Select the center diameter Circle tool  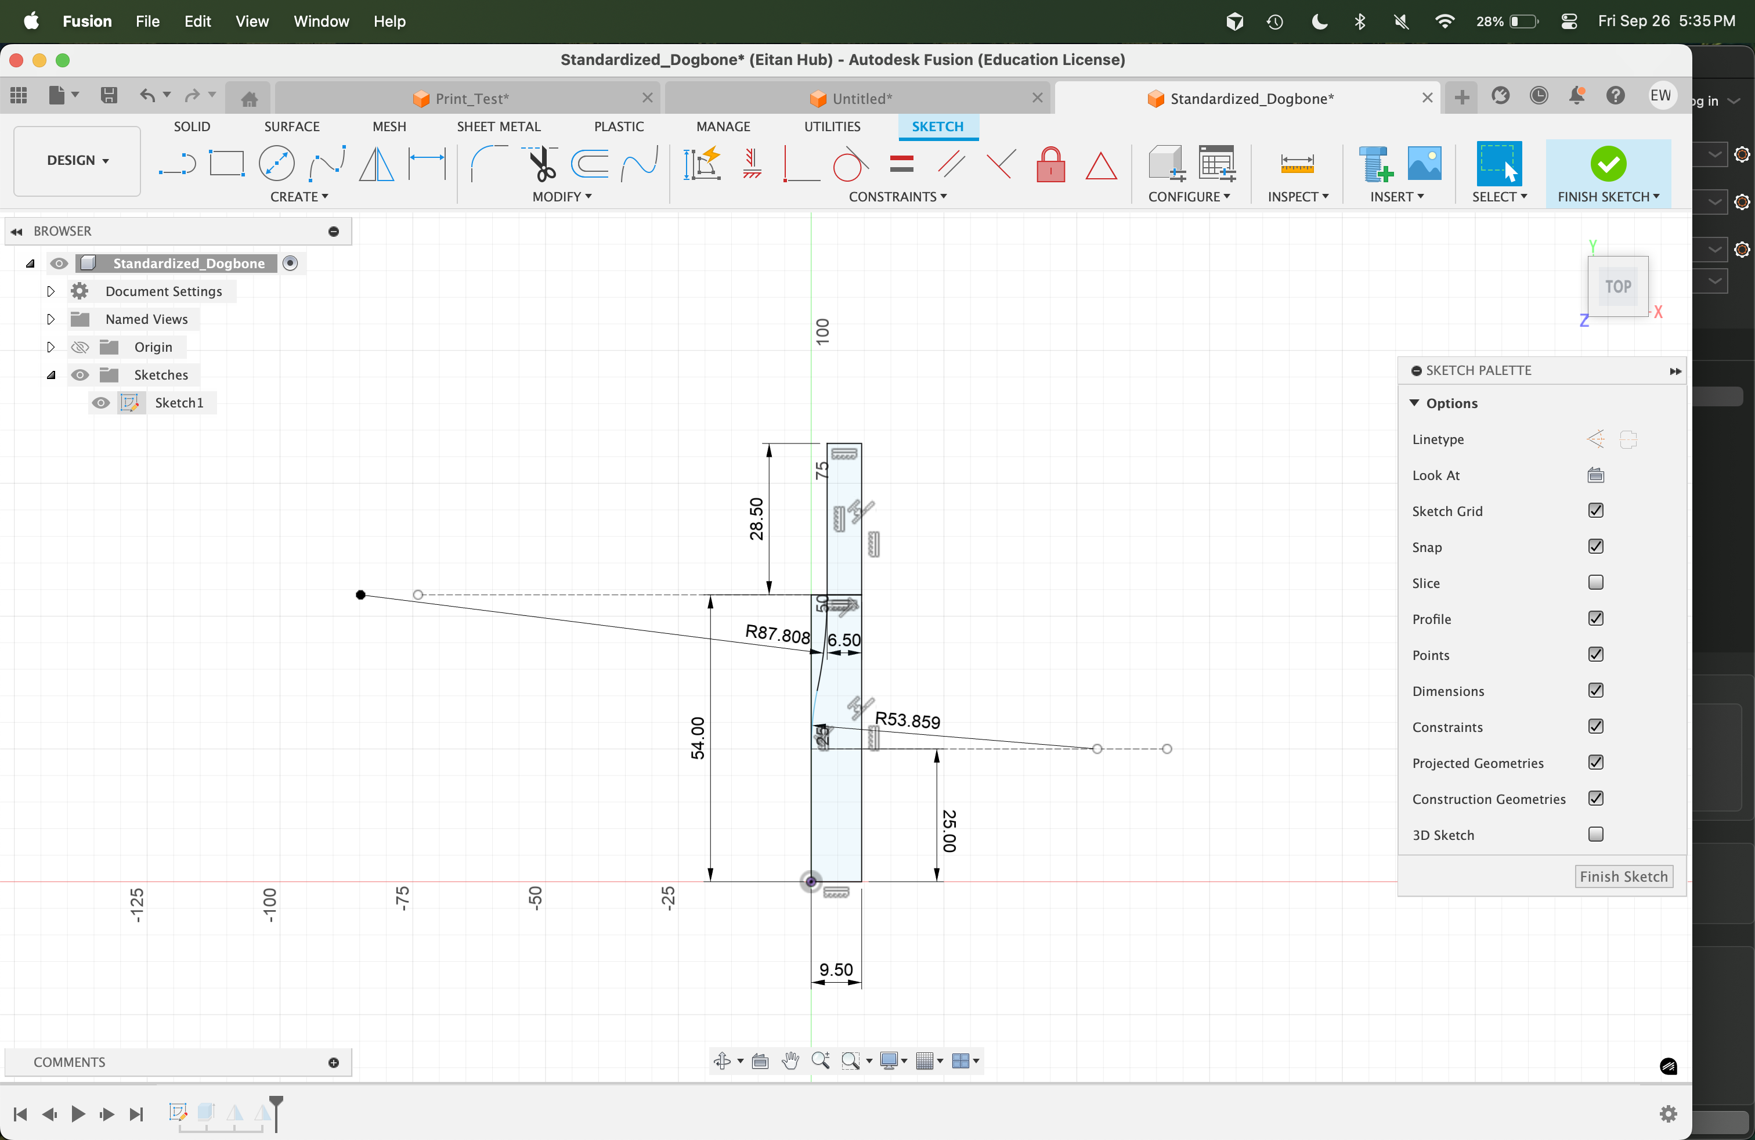[276, 163]
